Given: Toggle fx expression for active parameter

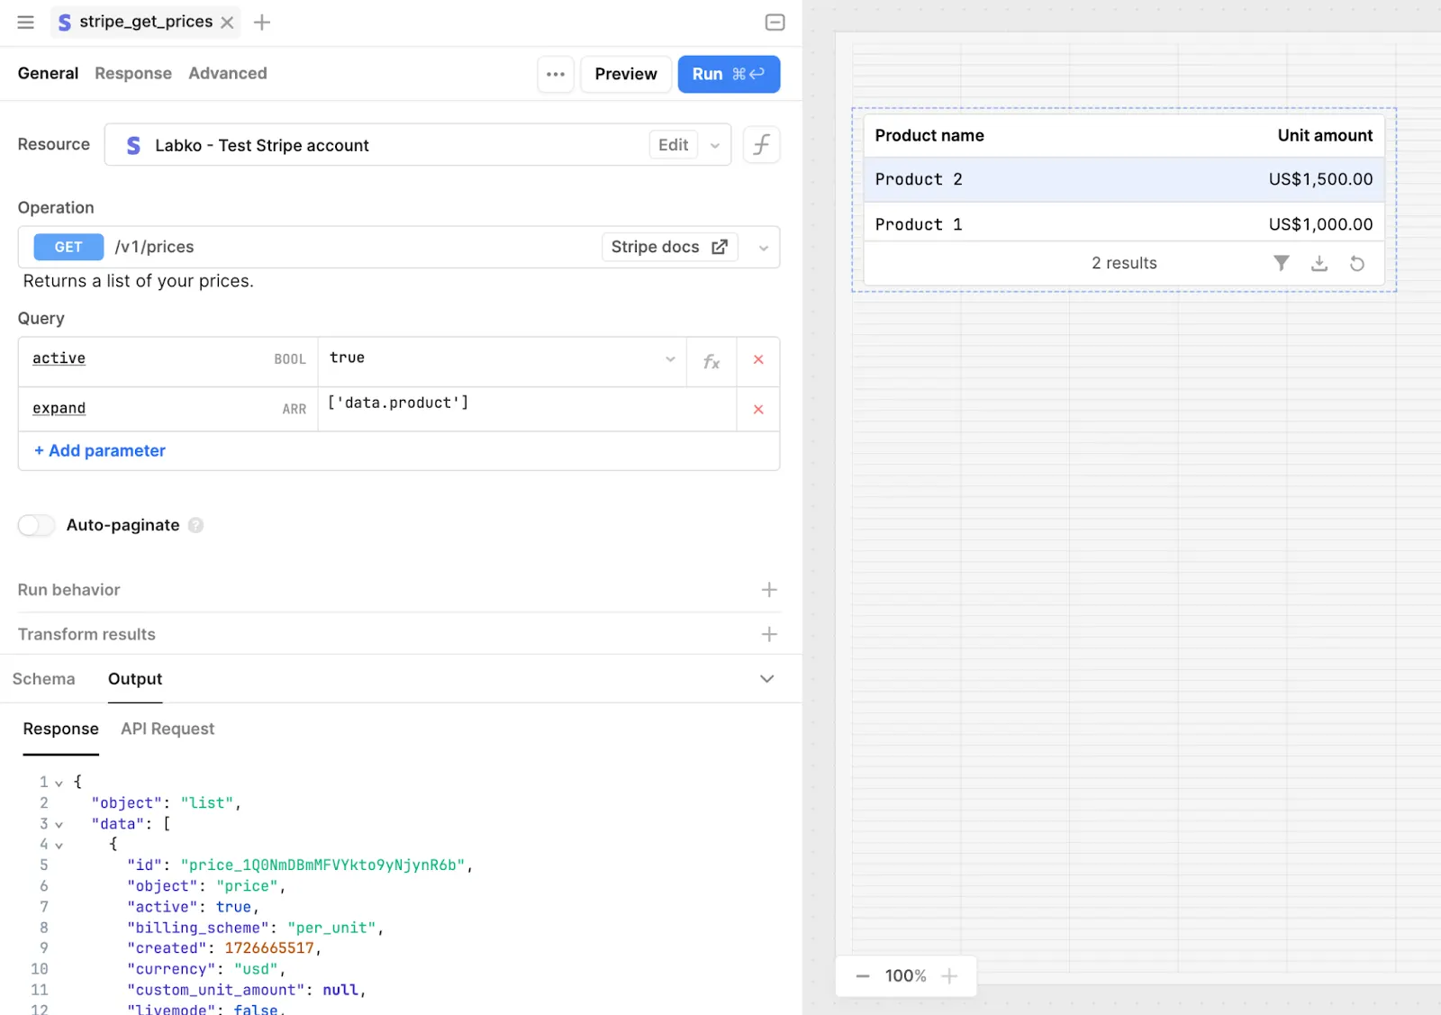Looking at the screenshot, I should point(711,361).
